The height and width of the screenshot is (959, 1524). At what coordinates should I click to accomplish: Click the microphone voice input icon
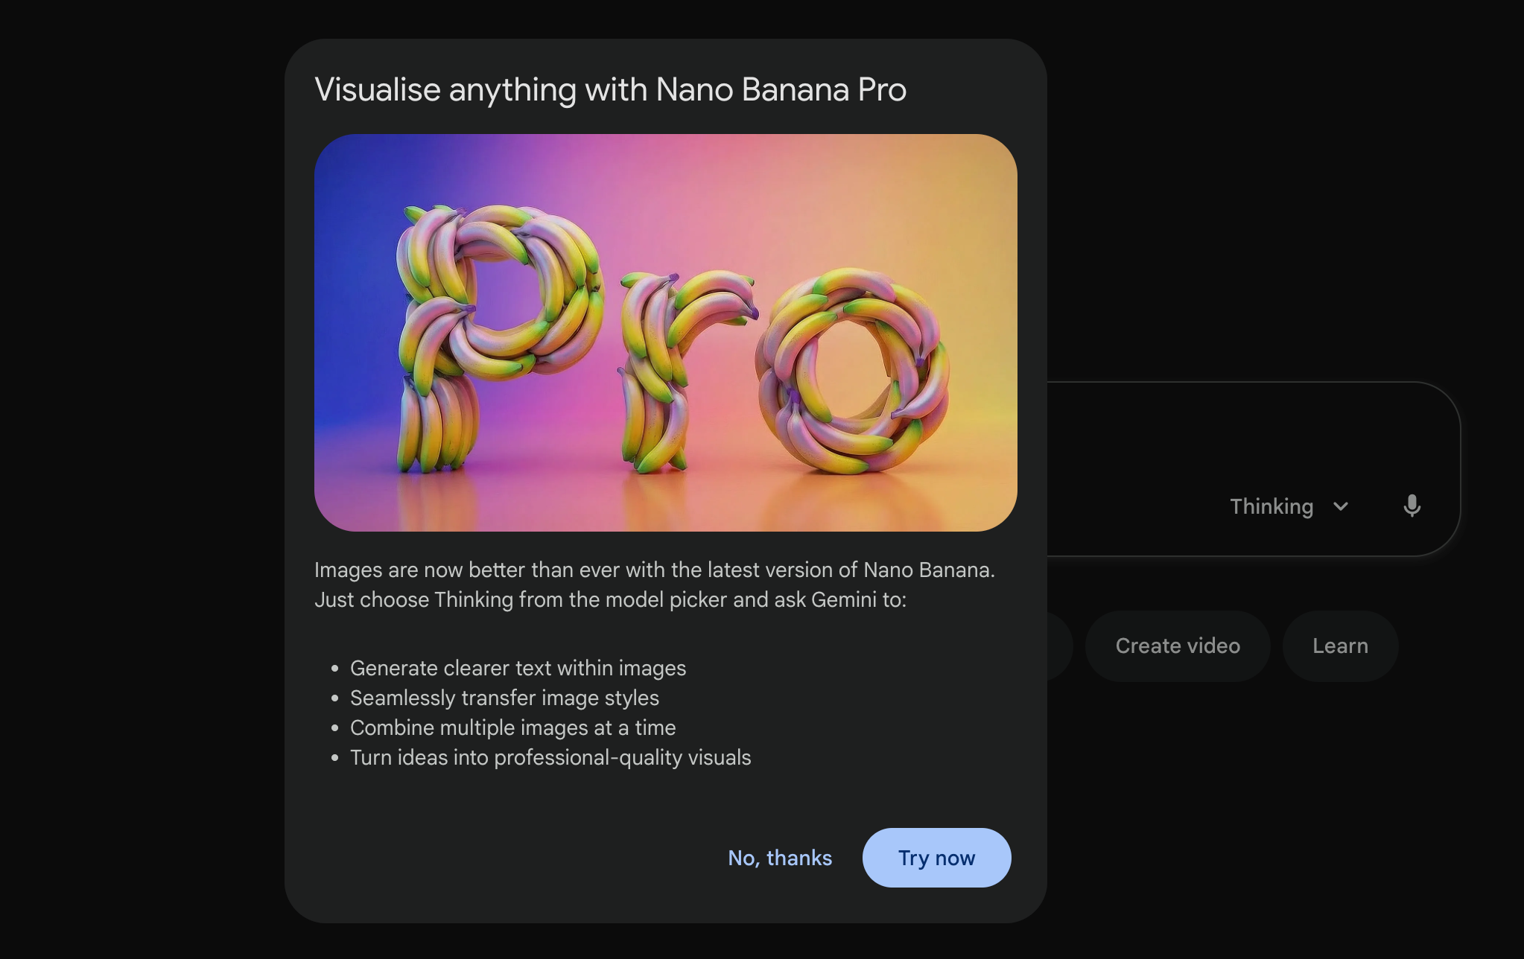(x=1412, y=506)
